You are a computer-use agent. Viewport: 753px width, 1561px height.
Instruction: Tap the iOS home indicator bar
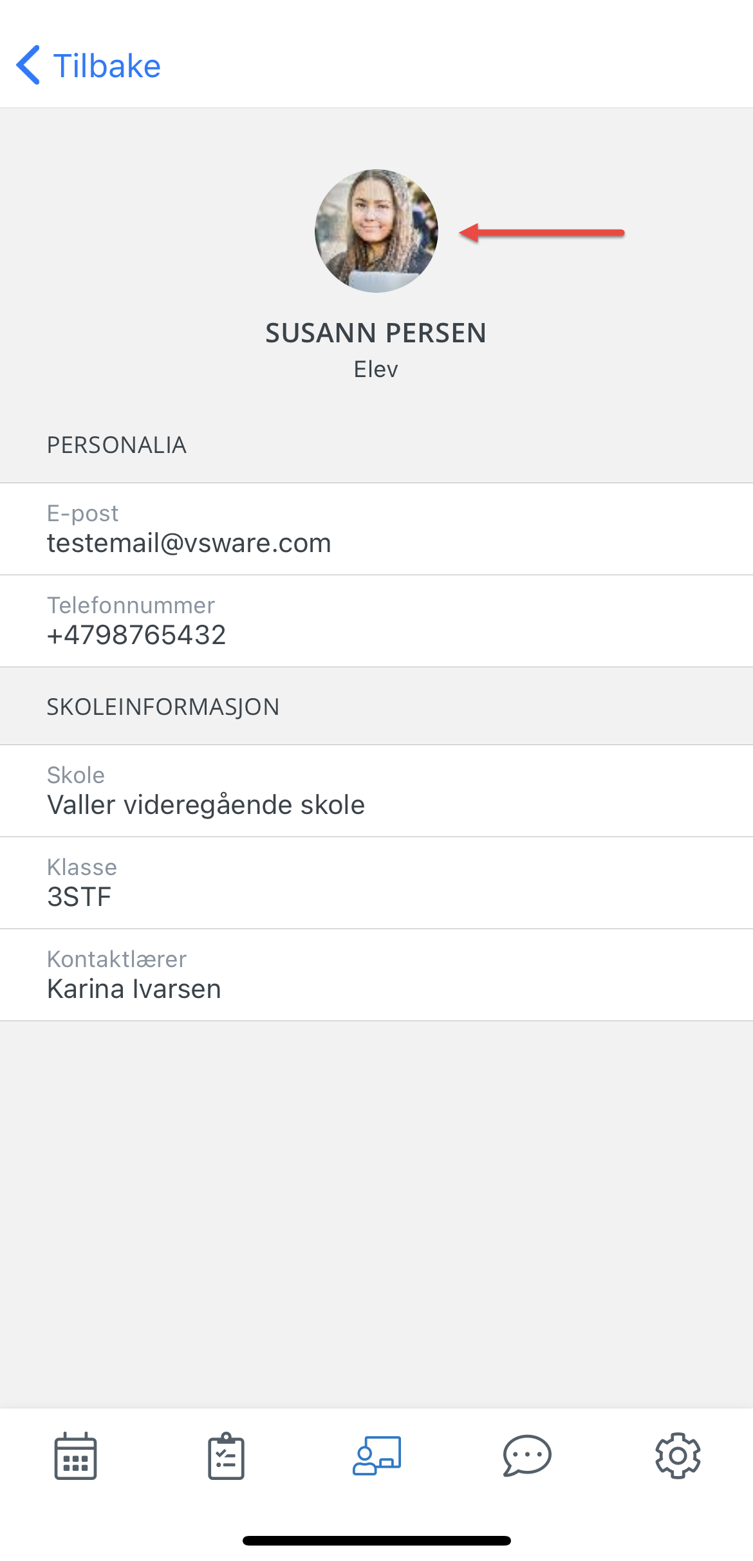click(376, 1540)
